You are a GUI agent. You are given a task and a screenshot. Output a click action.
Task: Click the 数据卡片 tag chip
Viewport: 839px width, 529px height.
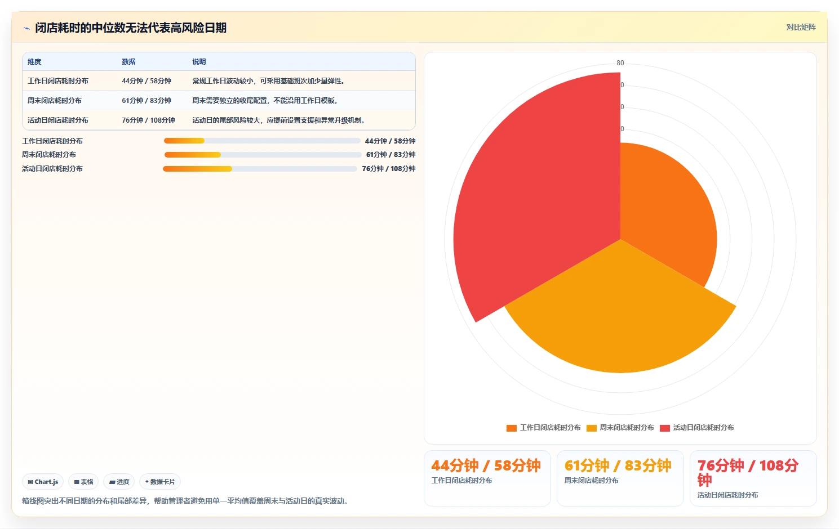[160, 482]
